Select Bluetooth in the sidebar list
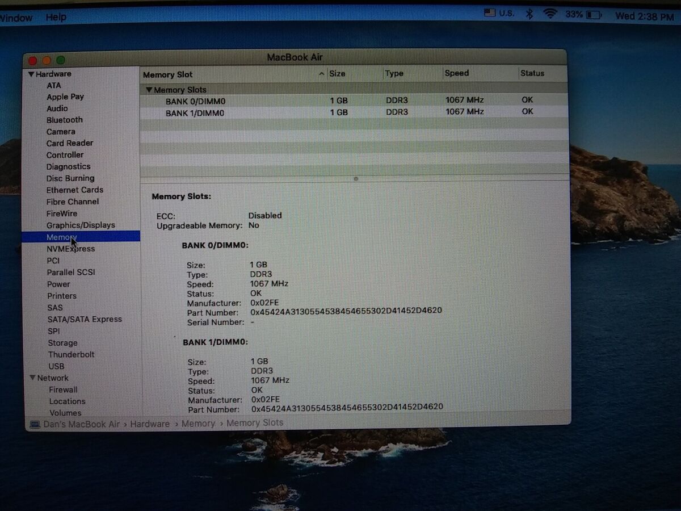The width and height of the screenshot is (681, 511). click(x=65, y=120)
